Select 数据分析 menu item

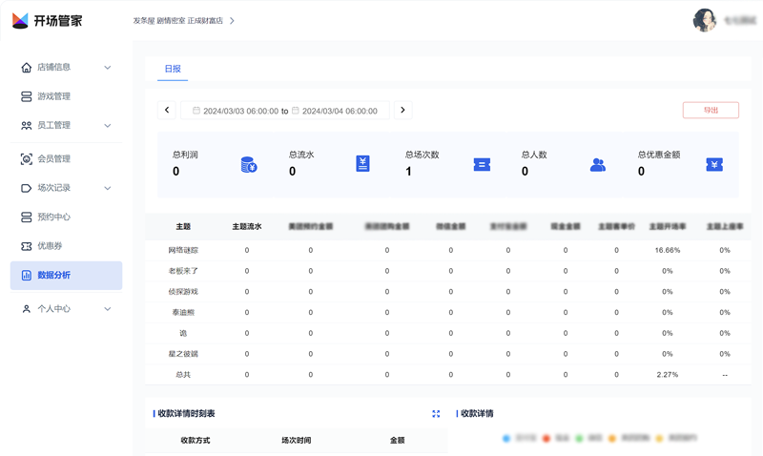pos(66,276)
